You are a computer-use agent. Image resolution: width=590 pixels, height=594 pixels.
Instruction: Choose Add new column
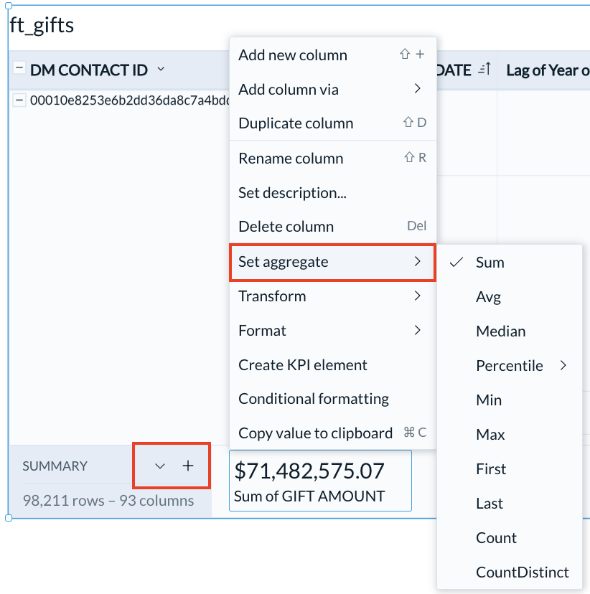click(x=333, y=55)
